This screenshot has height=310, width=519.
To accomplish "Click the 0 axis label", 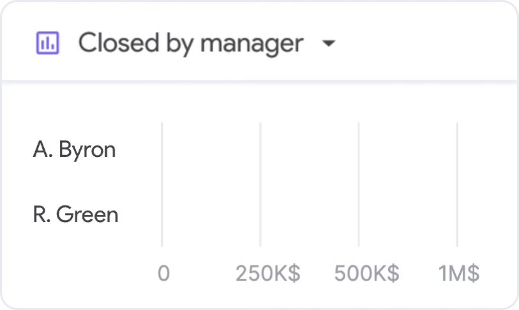I will pyautogui.click(x=163, y=273).
